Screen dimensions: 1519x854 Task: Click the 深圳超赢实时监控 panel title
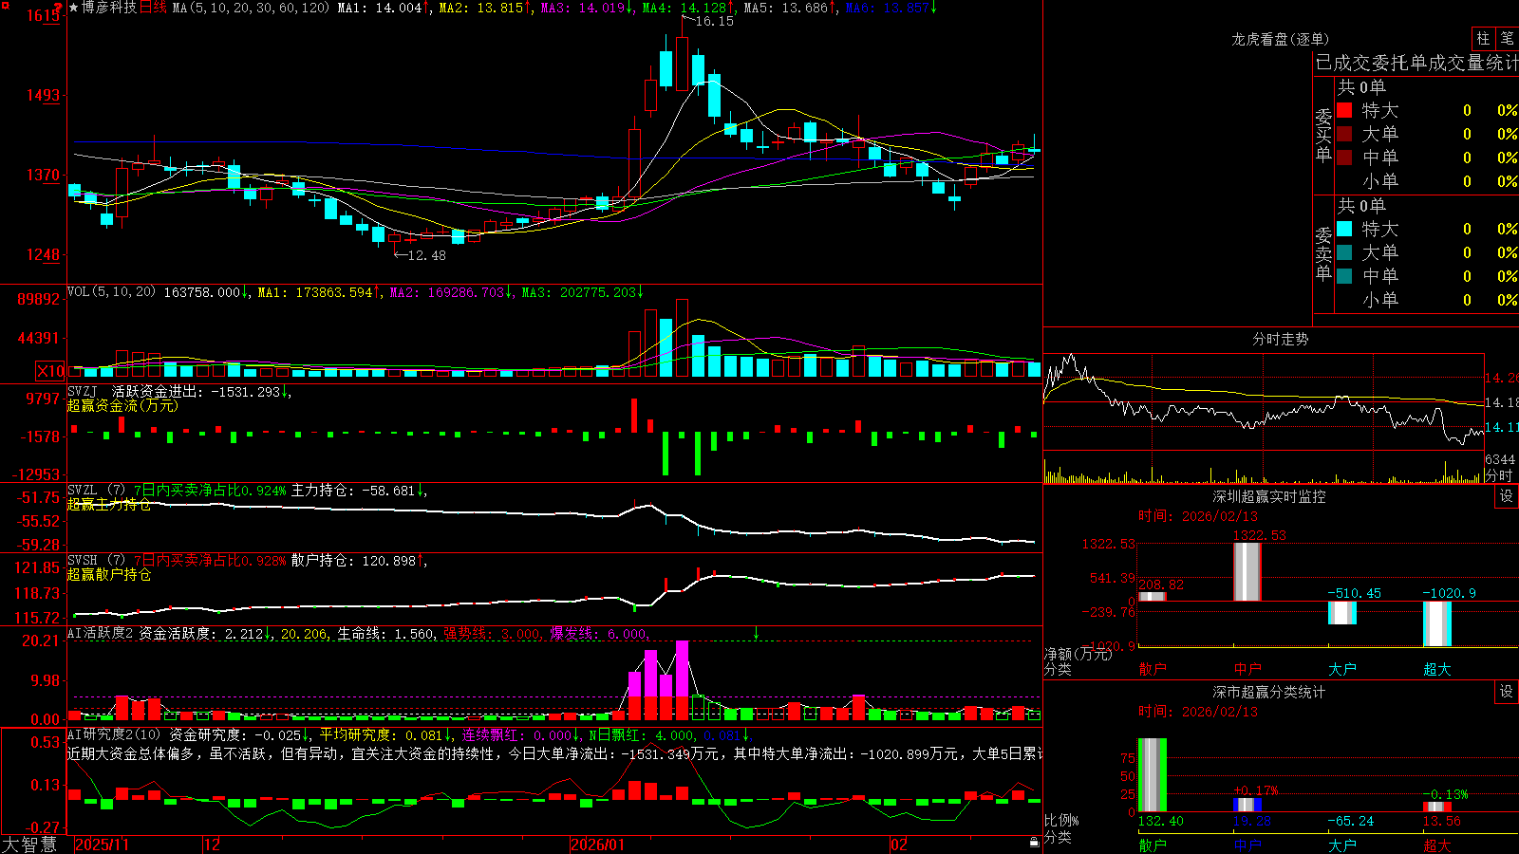point(1269,496)
